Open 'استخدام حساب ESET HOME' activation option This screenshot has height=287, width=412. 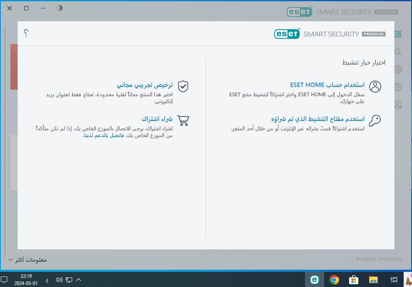pyautogui.click(x=327, y=85)
